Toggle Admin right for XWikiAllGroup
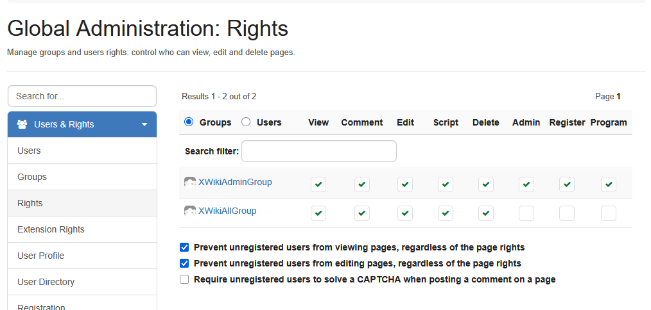 tap(526, 213)
